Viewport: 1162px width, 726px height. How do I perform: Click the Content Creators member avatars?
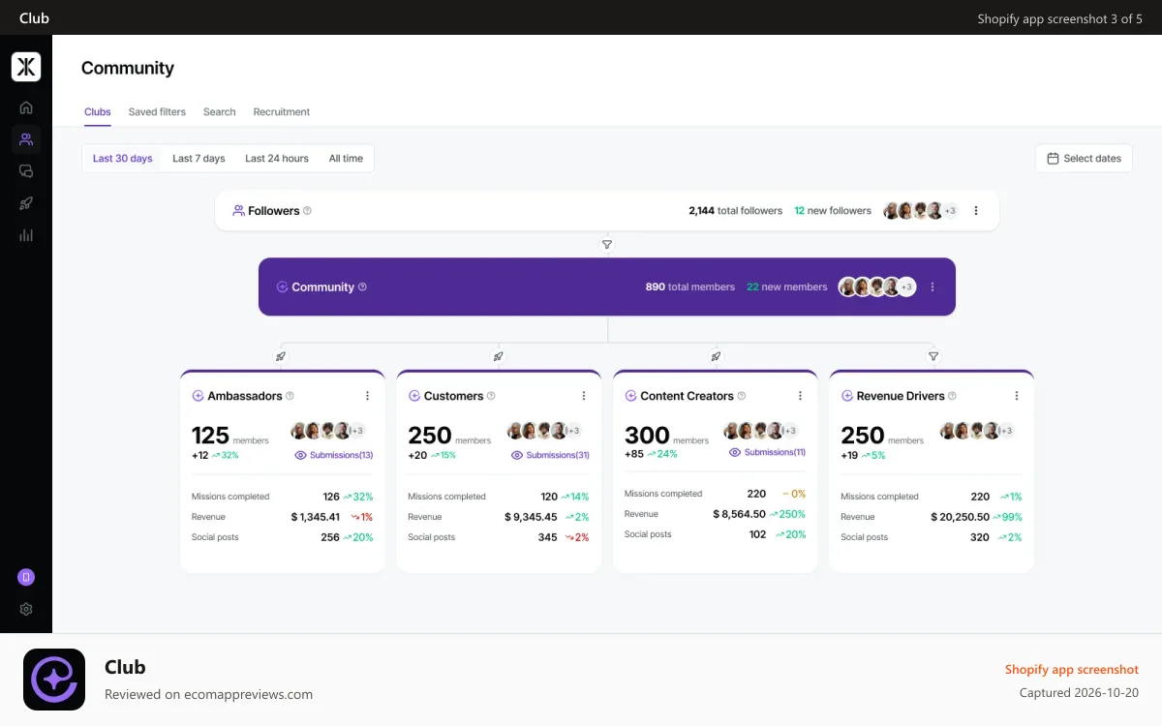point(761,431)
